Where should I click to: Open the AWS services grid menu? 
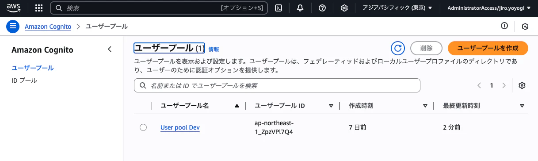(x=38, y=8)
